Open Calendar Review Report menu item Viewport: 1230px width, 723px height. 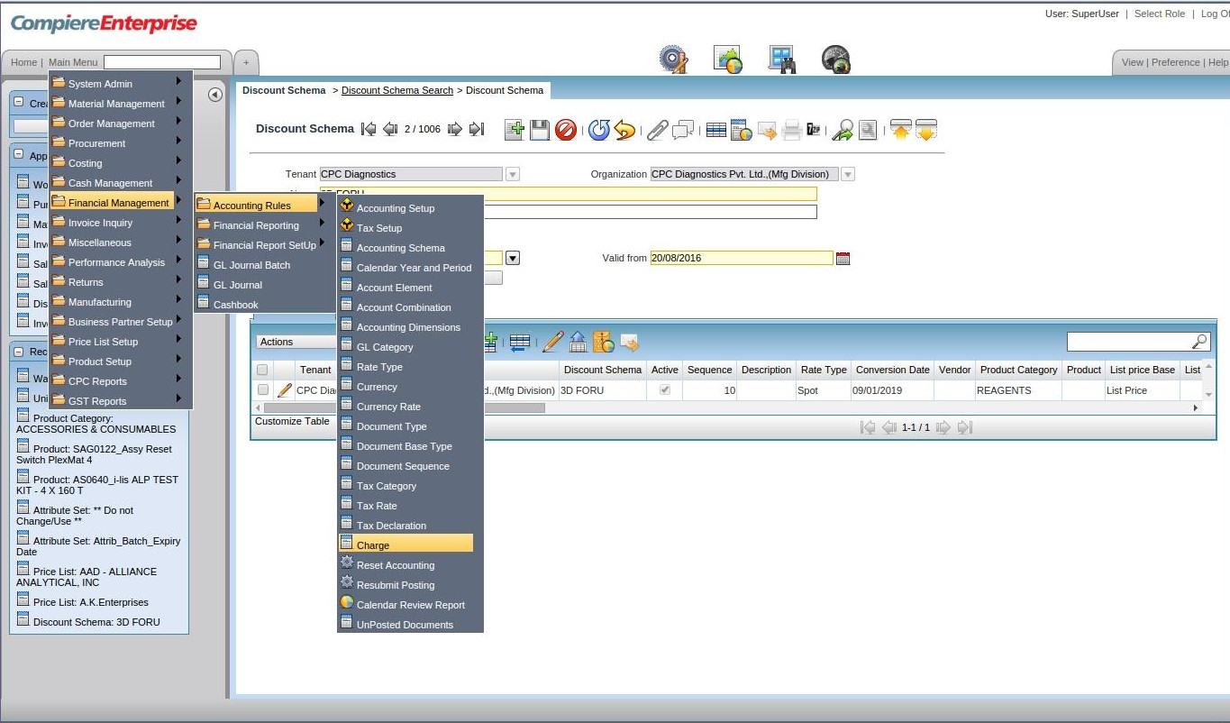coord(410,605)
